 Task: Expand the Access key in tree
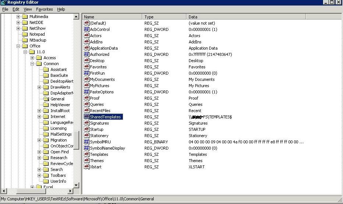(x=32, y=58)
